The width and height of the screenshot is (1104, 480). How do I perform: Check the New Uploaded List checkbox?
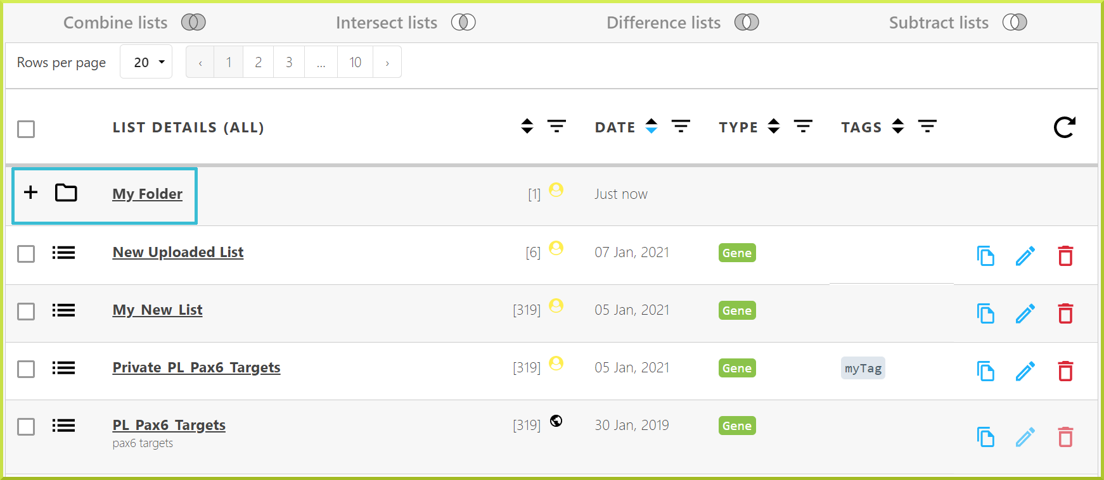click(x=26, y=254)
